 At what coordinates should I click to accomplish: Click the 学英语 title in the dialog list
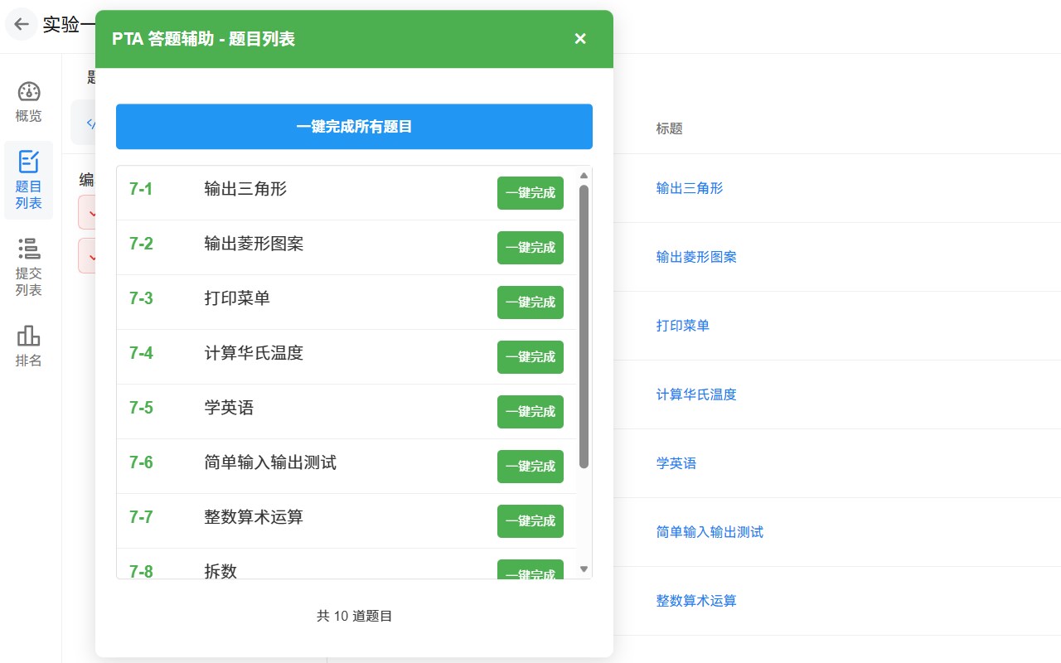coord(229,408)
